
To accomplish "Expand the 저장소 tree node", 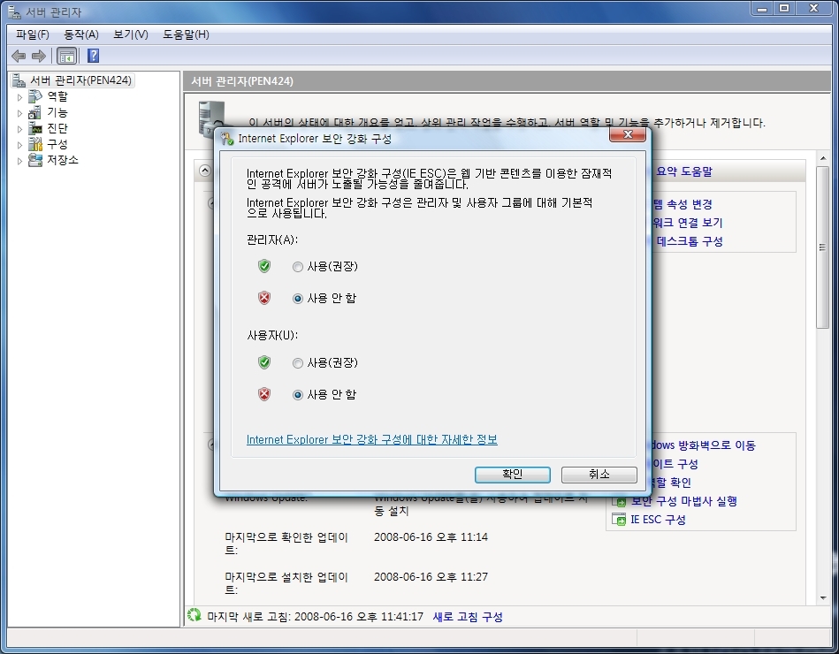I will tap(19, 161).
